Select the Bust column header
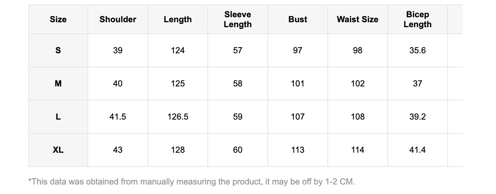 (298, 19)
